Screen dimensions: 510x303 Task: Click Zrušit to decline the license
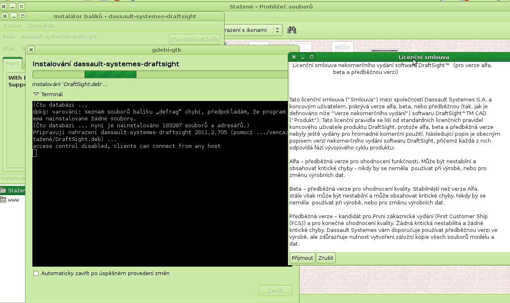[x=325, y=258]
